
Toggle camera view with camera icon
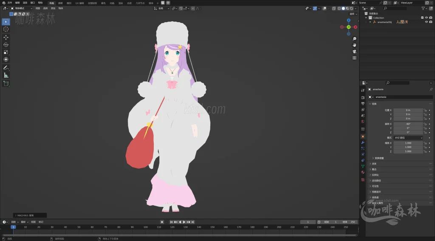[x=354, y=51]
